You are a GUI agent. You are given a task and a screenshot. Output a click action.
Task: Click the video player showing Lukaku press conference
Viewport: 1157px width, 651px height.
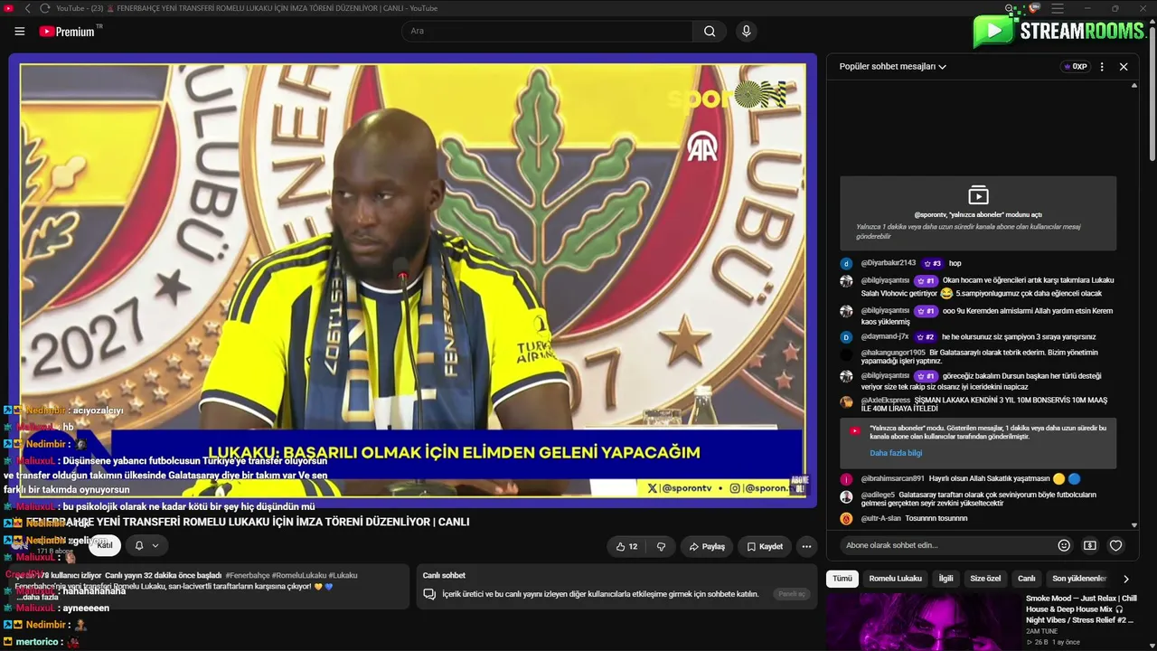pos(412,280)
